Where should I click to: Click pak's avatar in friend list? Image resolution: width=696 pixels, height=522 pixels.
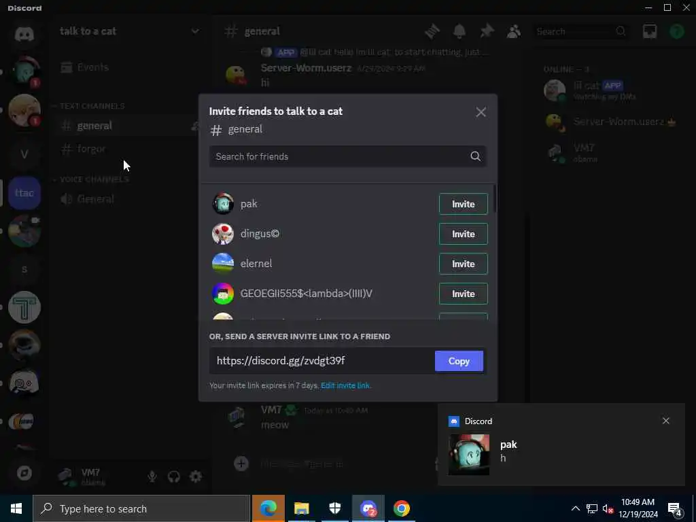223,204
